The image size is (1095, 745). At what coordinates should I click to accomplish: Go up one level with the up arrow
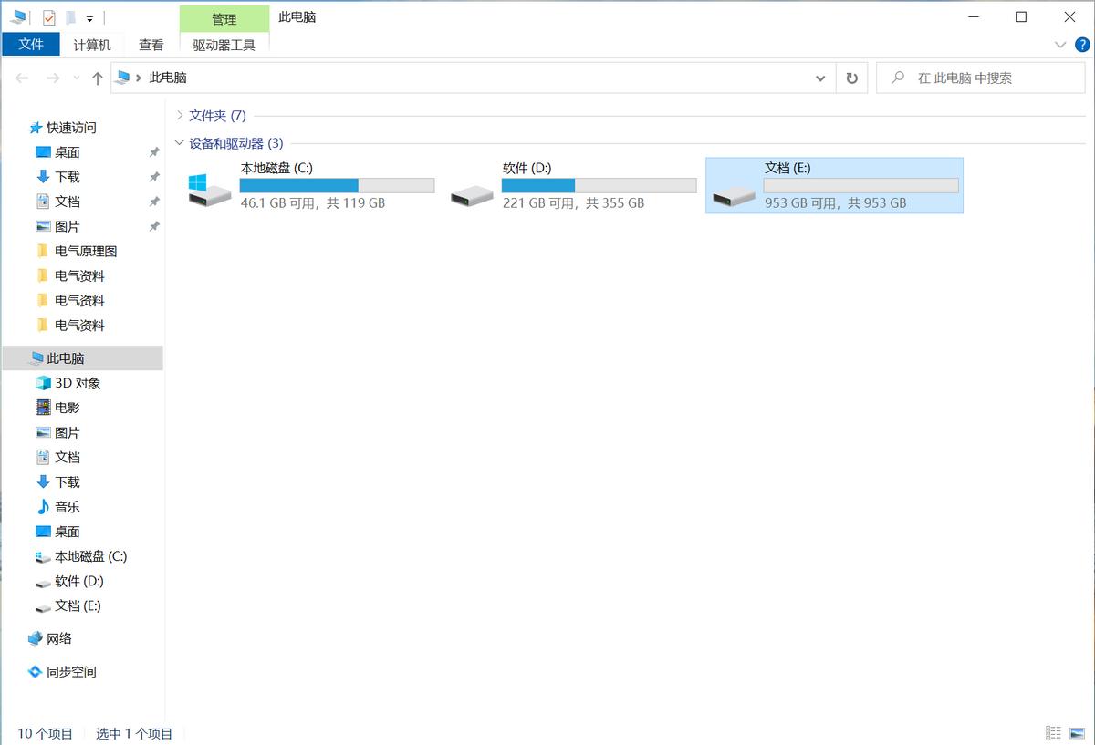click(x=98, y=78)
